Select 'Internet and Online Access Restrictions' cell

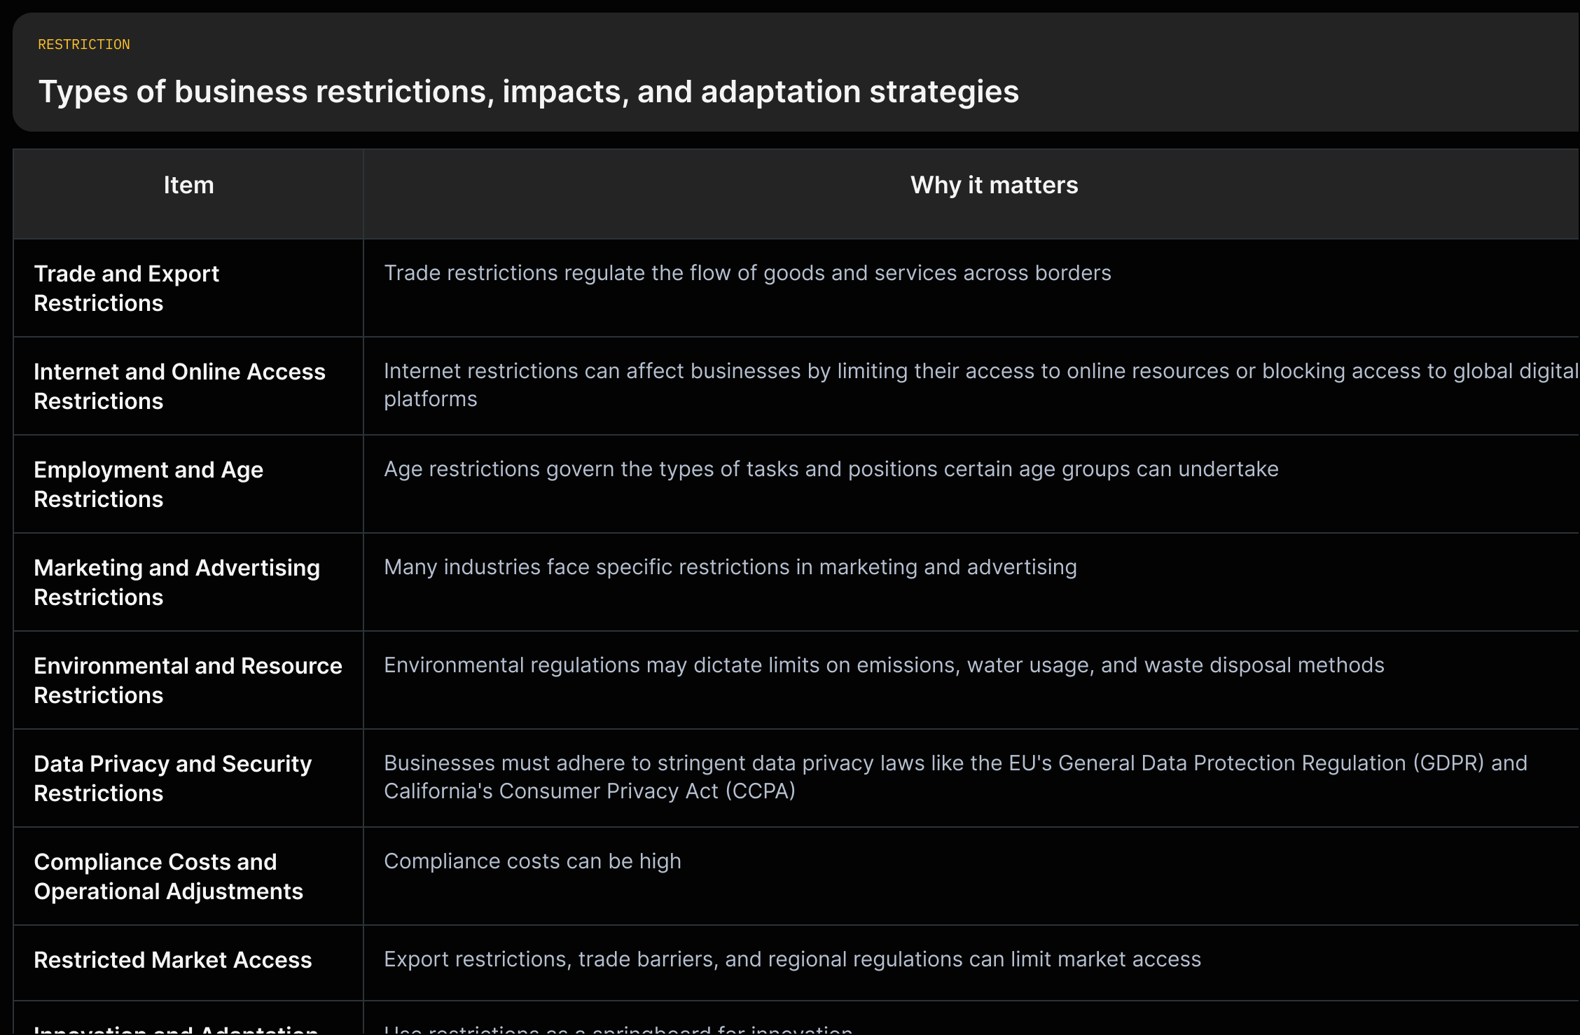(x=188, y=386)
